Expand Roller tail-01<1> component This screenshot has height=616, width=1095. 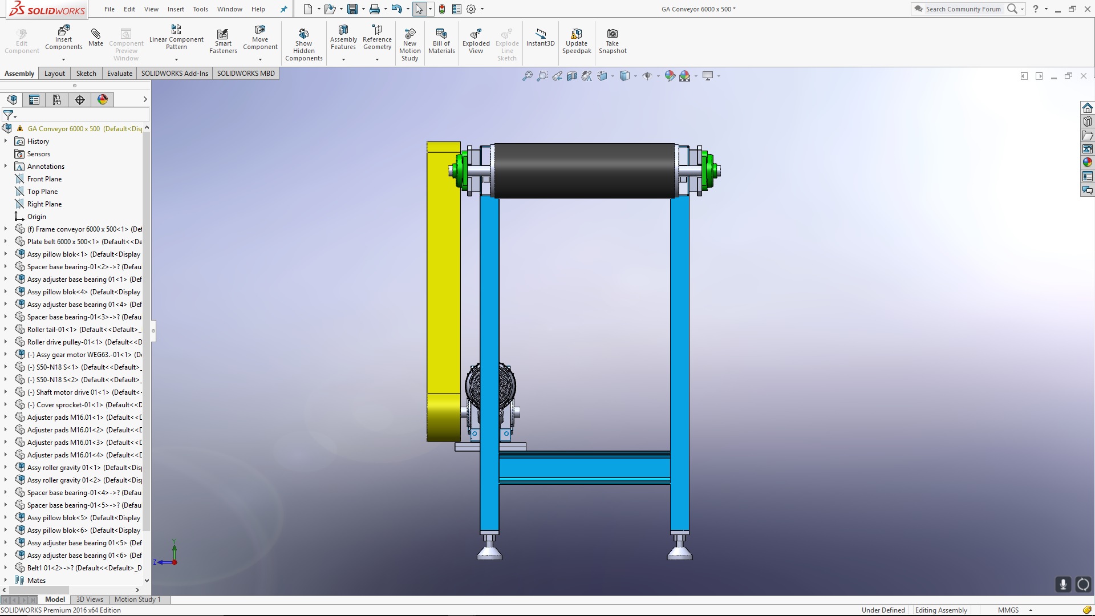coord(6,329)
